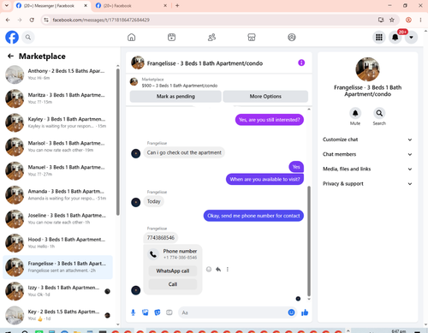428x333 pixels.
Task: Click the address bar URL
Action: (101, 20)
